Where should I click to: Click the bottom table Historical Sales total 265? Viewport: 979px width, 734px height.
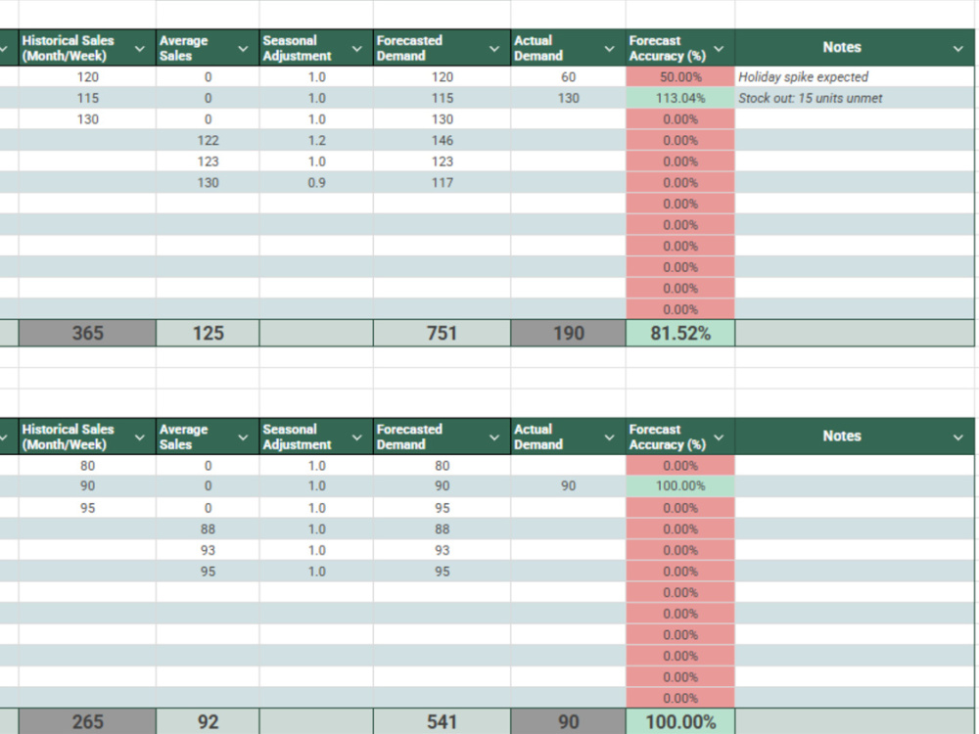pyautogui.click(x=87, y=721)
